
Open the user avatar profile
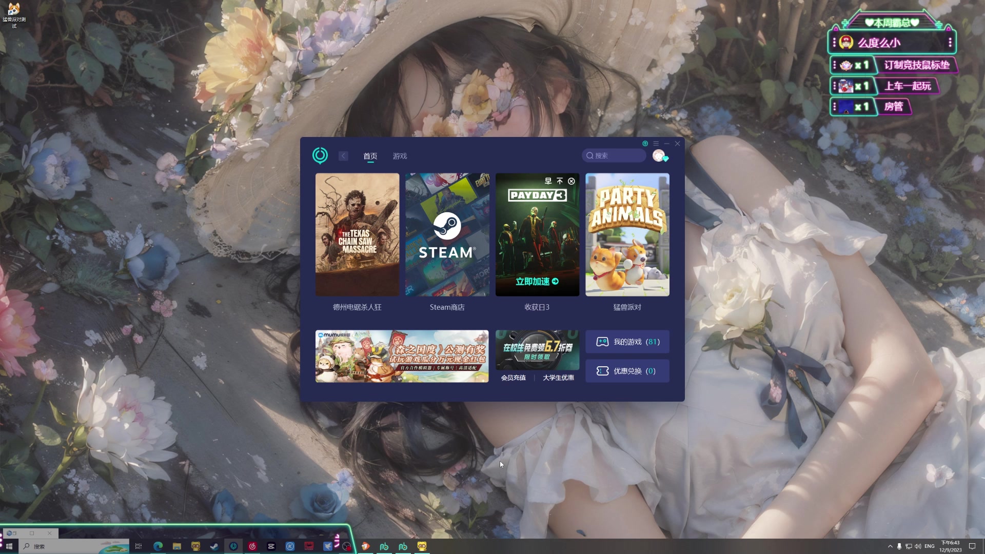(658, 155)
